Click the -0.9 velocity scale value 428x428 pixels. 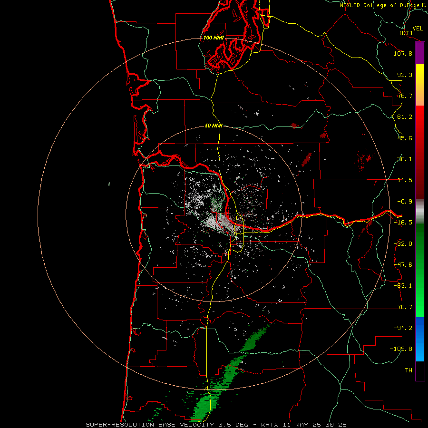coord(405,202)
